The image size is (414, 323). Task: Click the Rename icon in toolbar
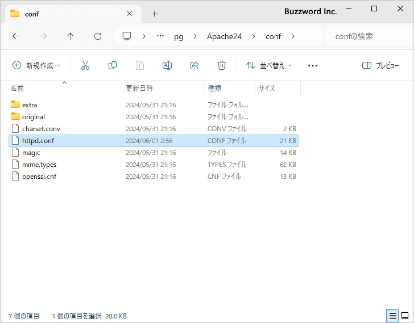pos(167,65)
